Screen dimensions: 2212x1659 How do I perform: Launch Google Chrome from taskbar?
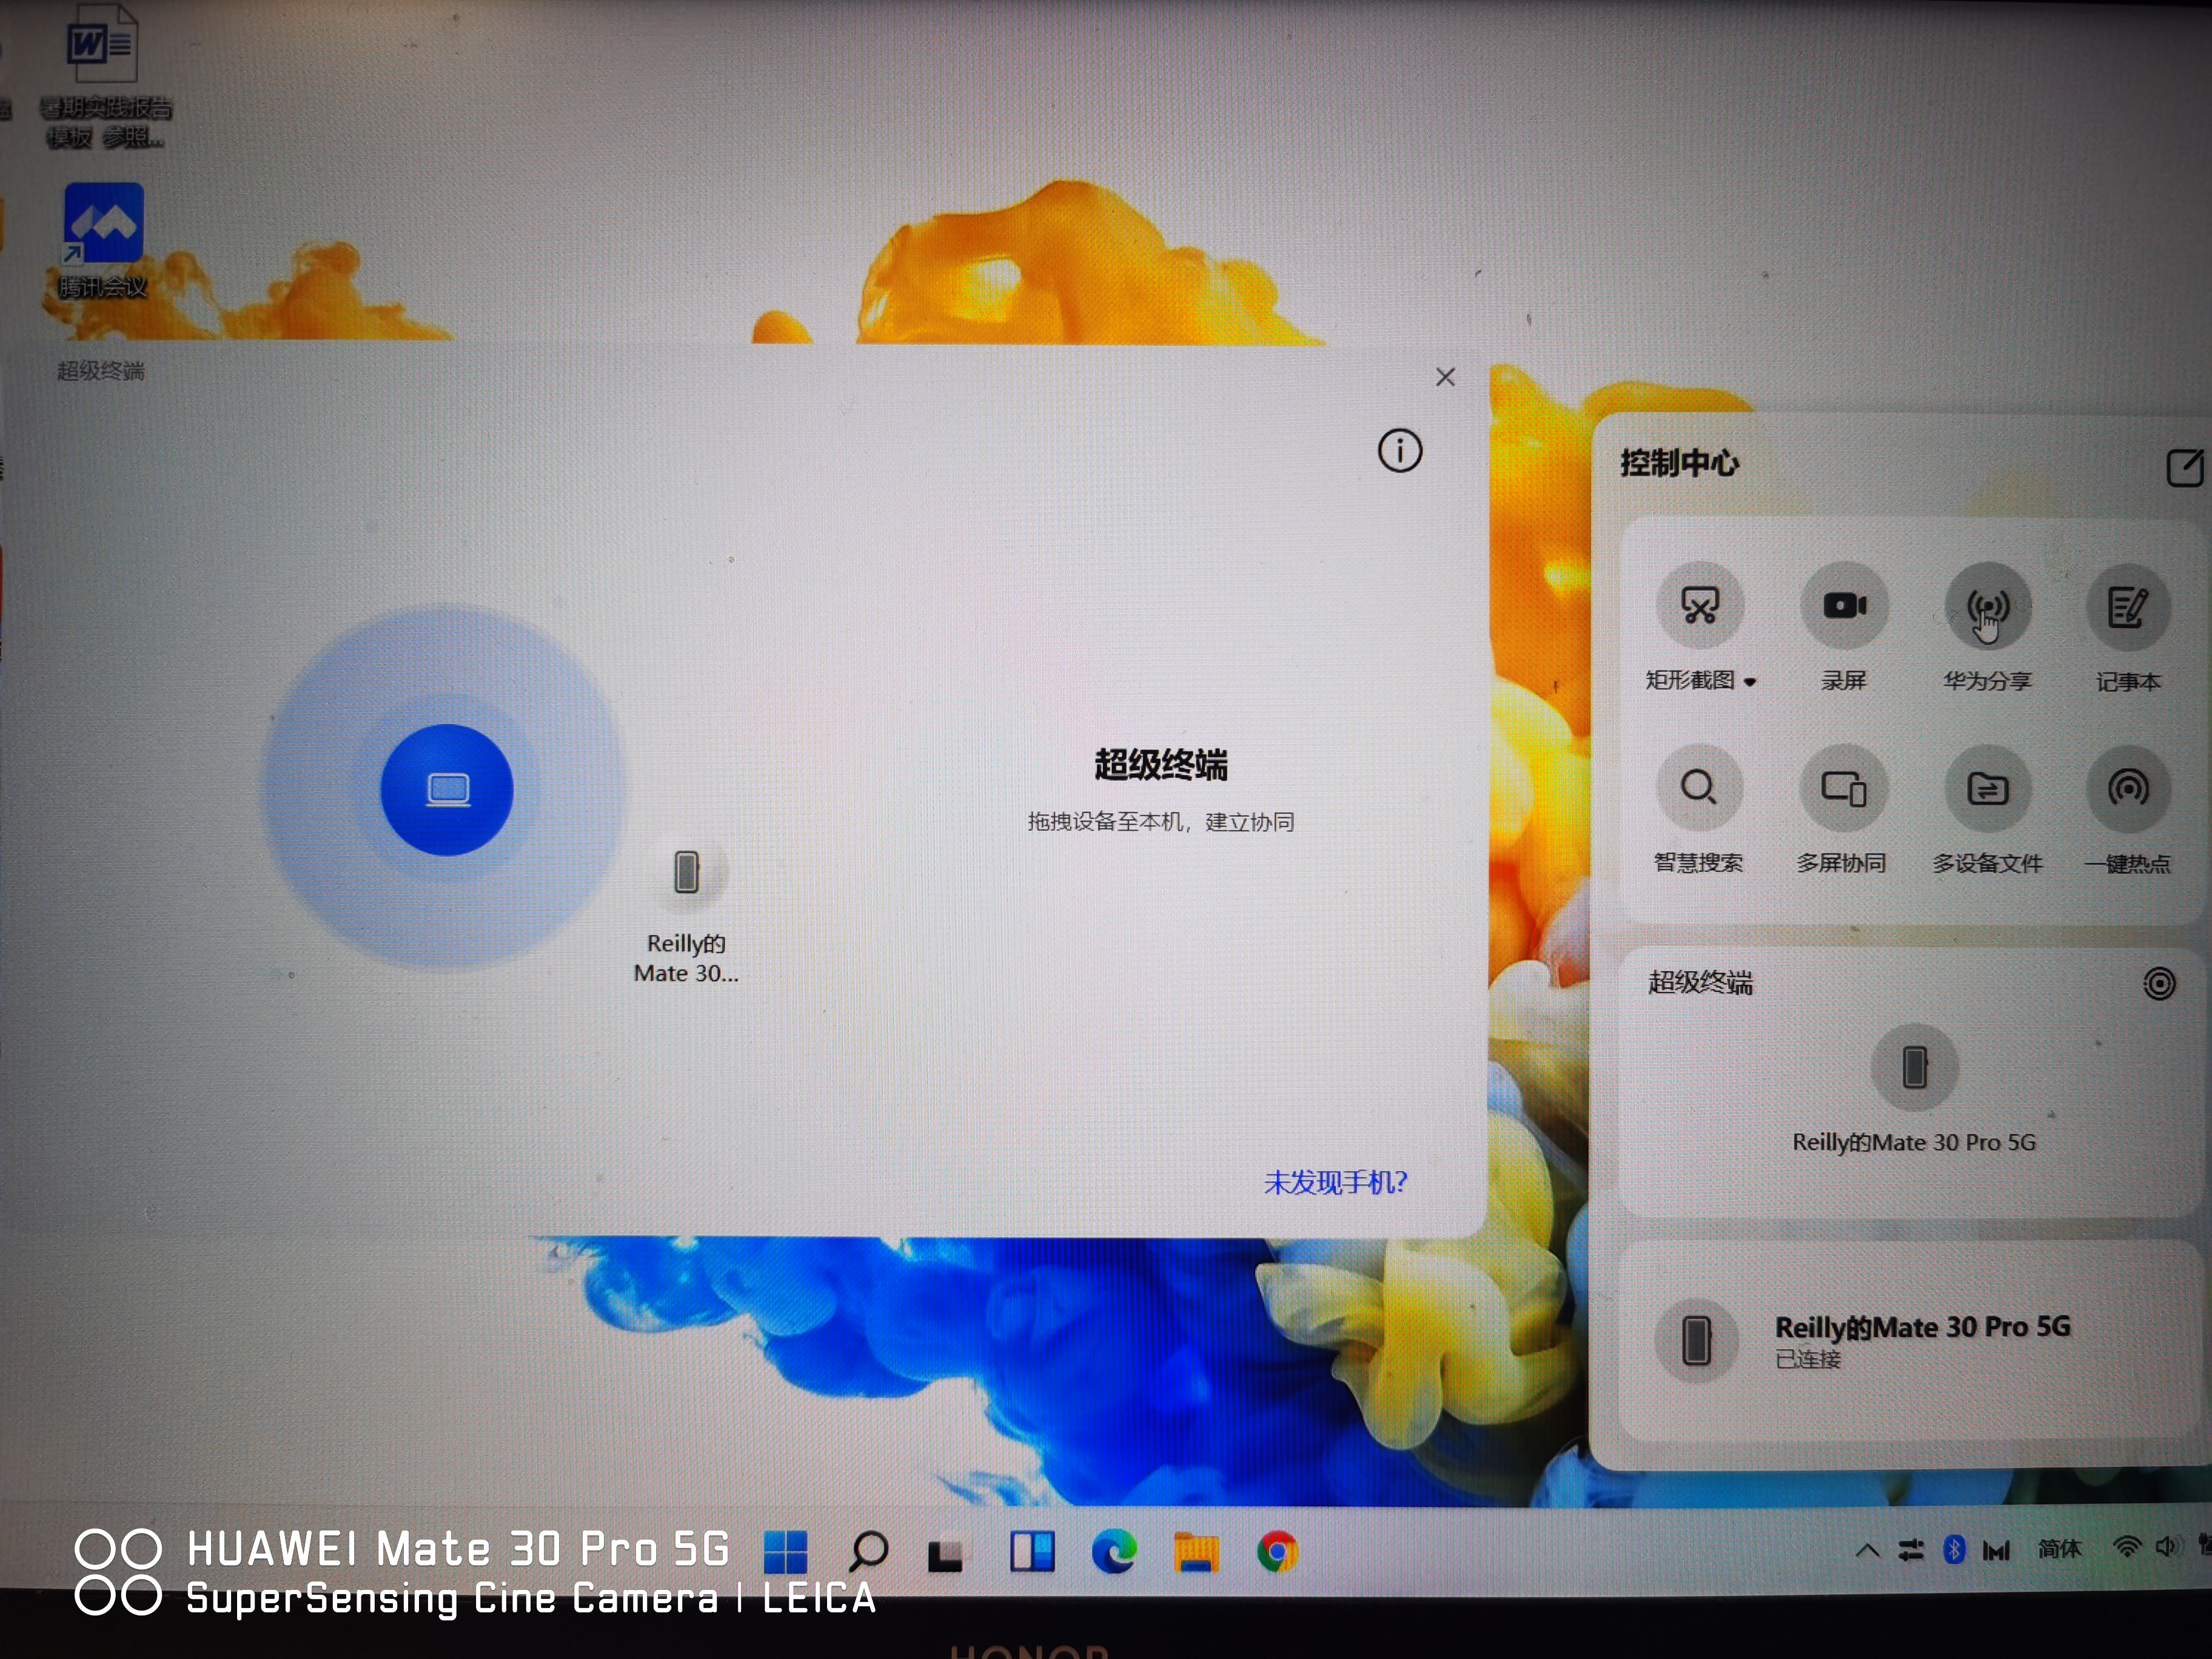click(x=1277, y=1552)
